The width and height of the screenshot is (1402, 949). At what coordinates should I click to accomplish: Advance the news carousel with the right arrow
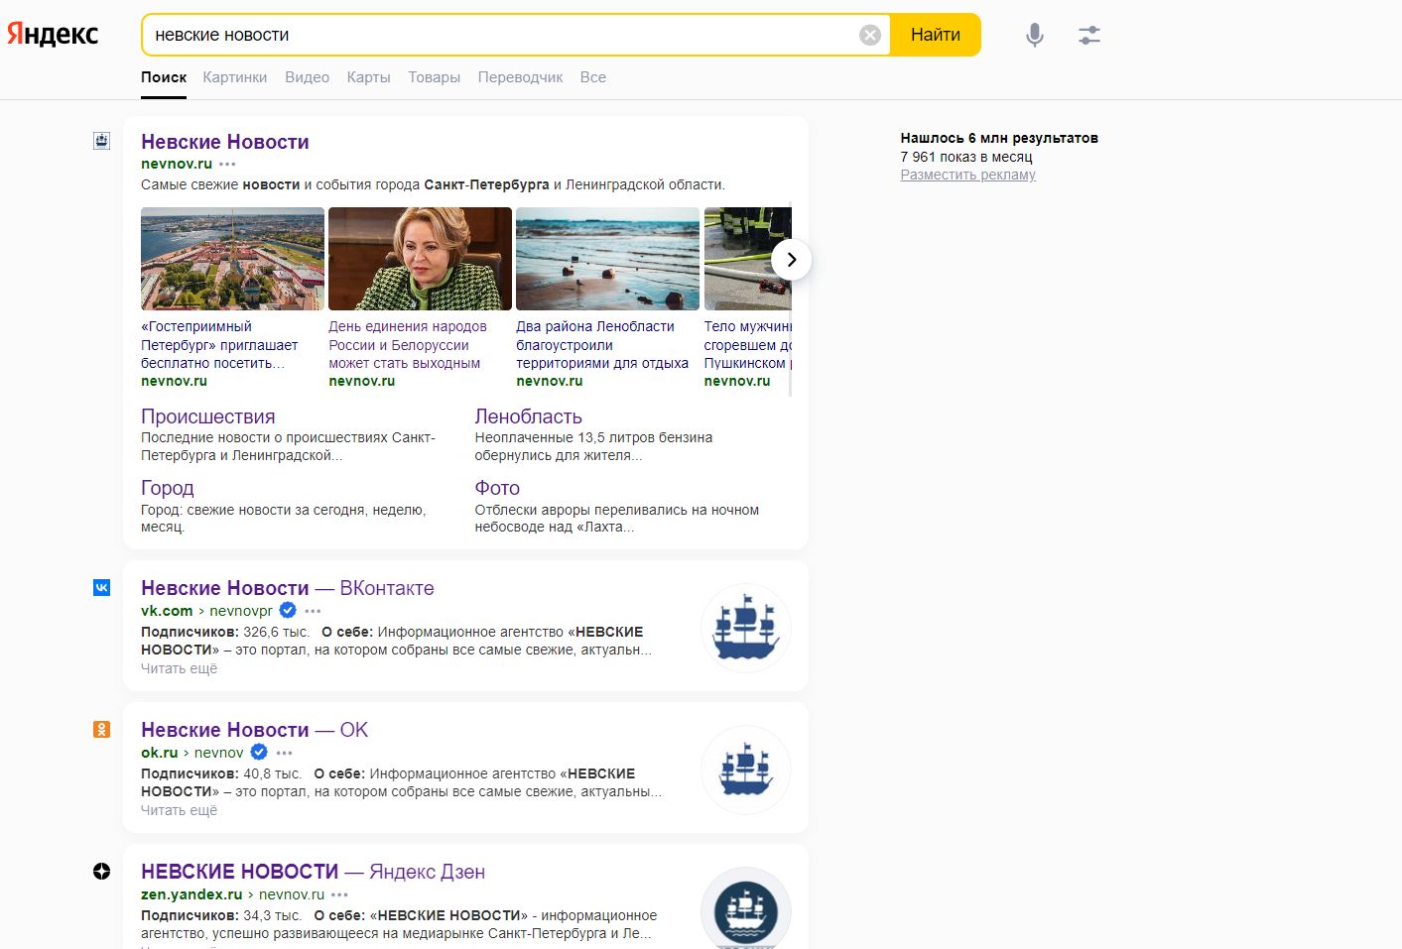792,259
